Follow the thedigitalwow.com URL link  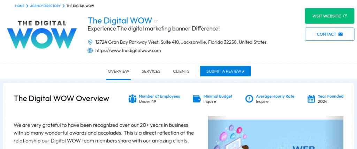pyautogui.click(x=128, y=51)
